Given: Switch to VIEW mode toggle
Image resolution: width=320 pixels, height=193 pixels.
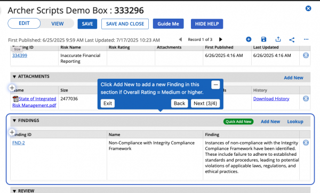Looking at the screenshot, I should click(x=58, y=24).
